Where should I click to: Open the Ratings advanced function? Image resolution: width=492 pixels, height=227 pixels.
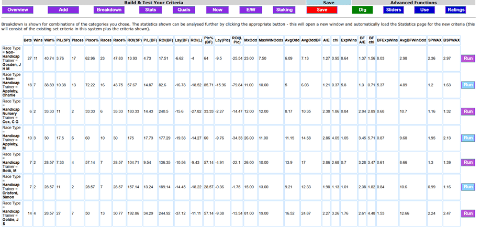pyautogui.click(x=455, y=10)
